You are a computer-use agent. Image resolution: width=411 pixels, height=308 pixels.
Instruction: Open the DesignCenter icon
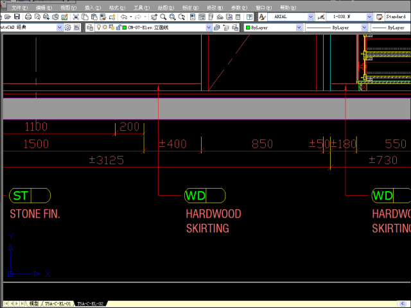202,17
